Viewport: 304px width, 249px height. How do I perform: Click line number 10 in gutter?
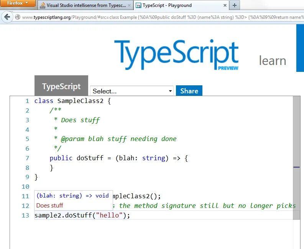(x=25, y=187)
